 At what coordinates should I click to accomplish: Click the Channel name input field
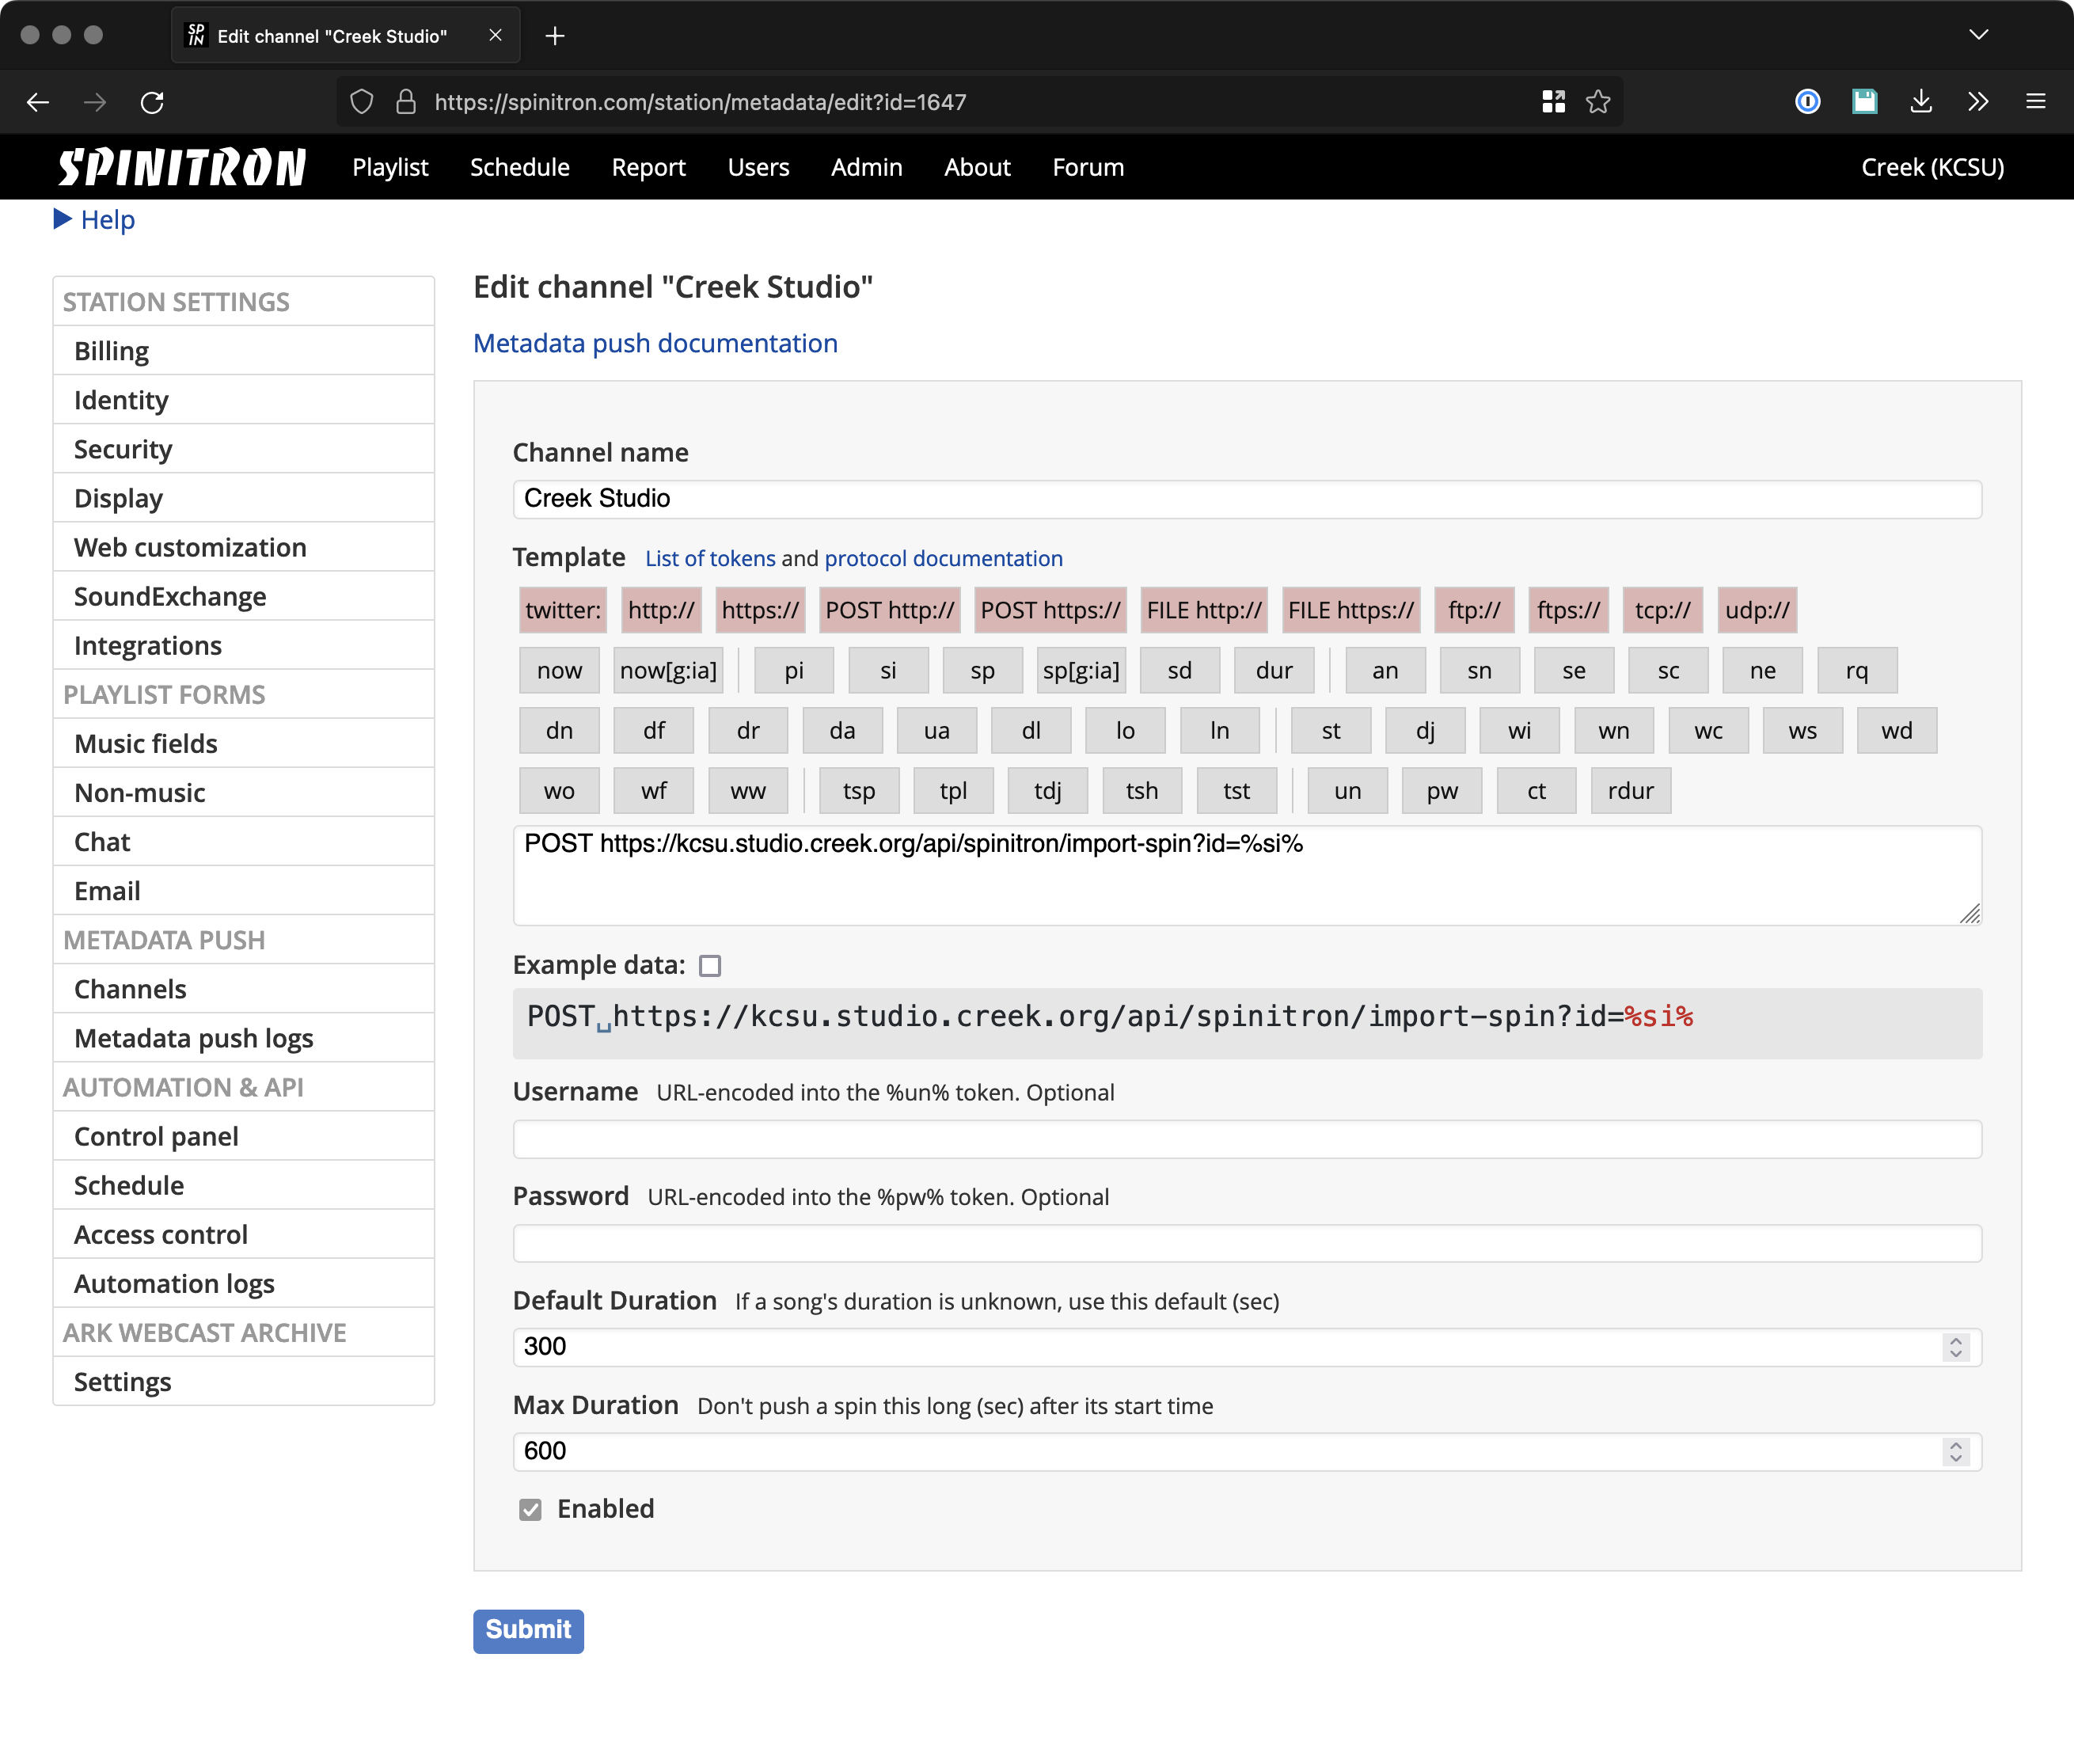1246,499
